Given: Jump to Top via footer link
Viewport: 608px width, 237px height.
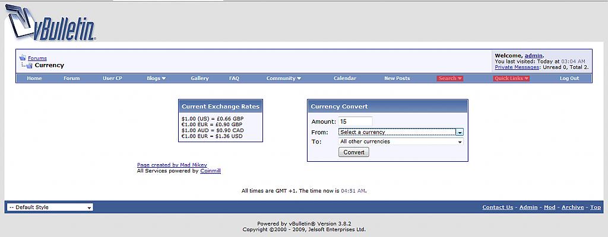Looking at the screenshot, I should pos(595,207).
